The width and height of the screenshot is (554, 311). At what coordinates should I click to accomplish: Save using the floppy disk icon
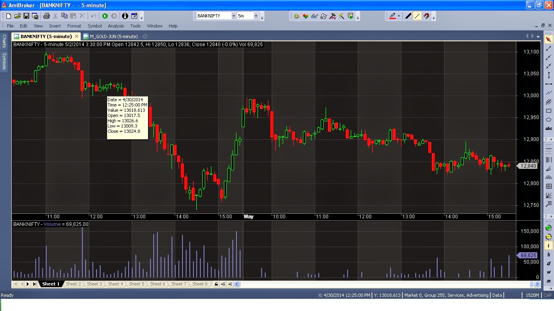(26, 16)
